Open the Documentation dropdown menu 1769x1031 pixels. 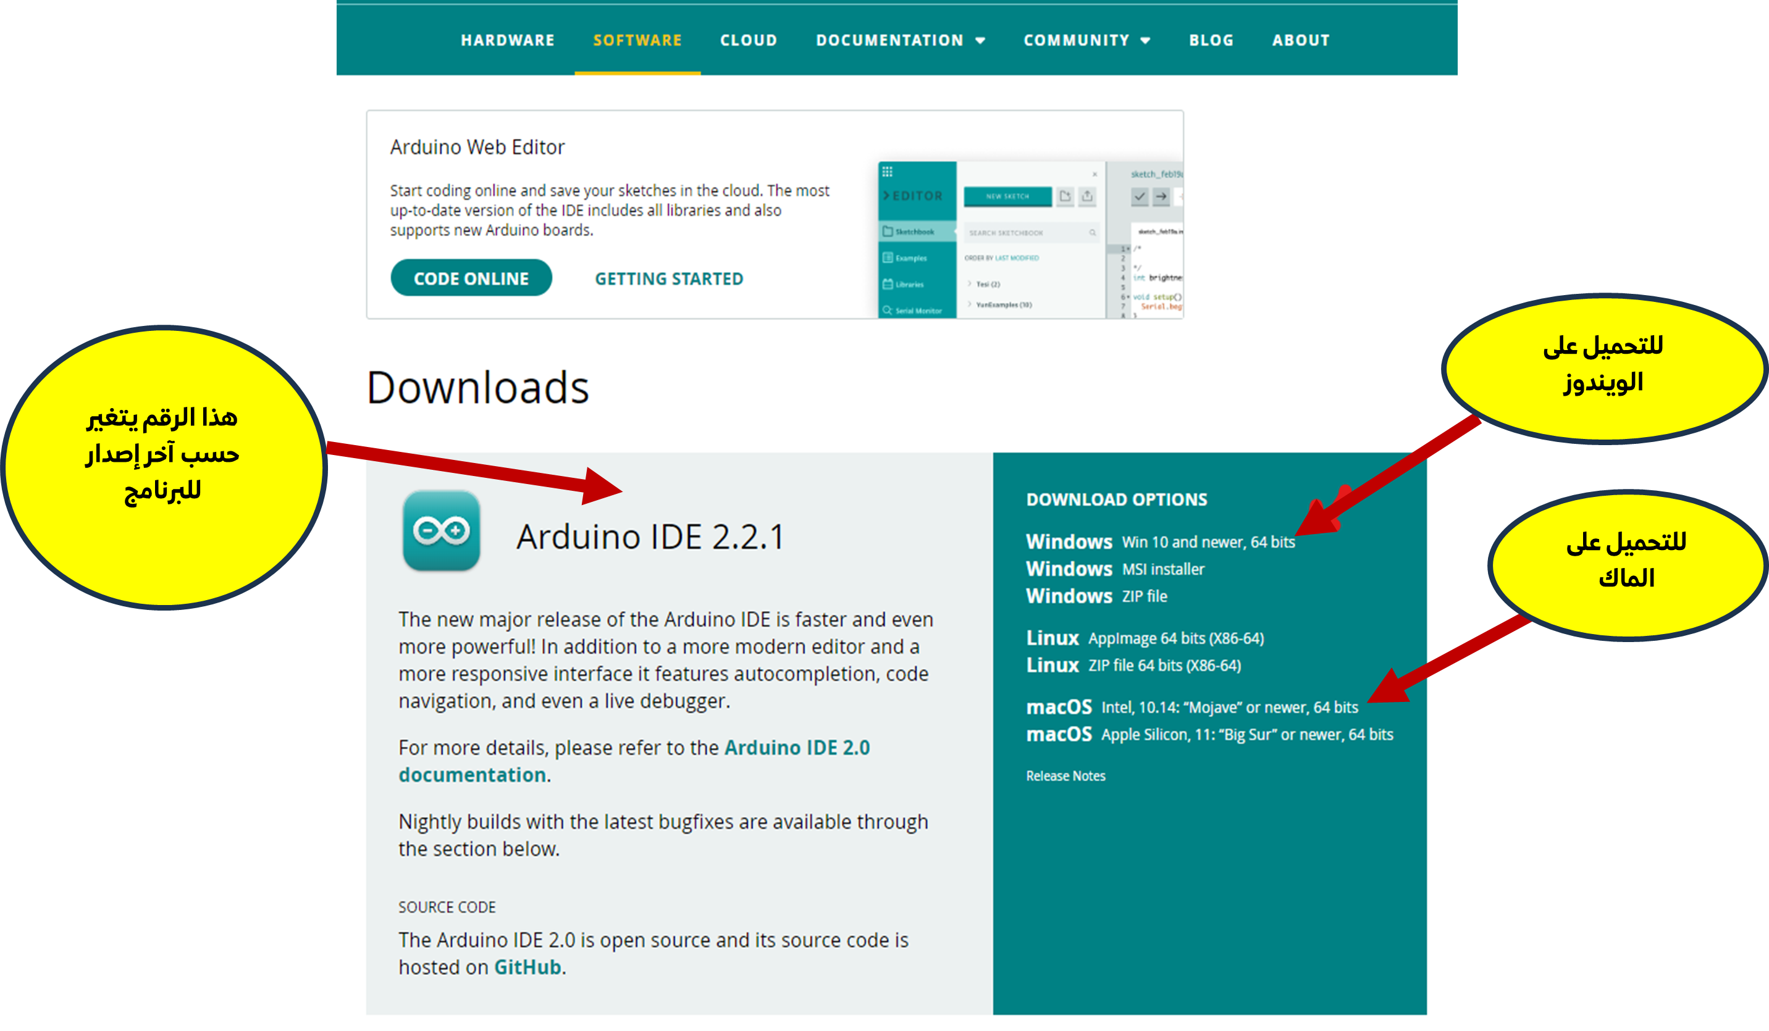(900, 41)
